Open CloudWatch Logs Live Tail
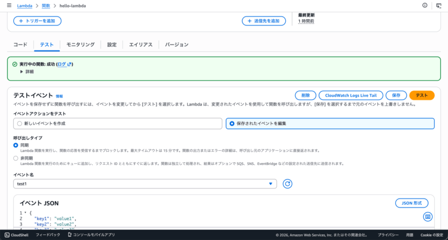Screen dimensions: 448x240 351,95
